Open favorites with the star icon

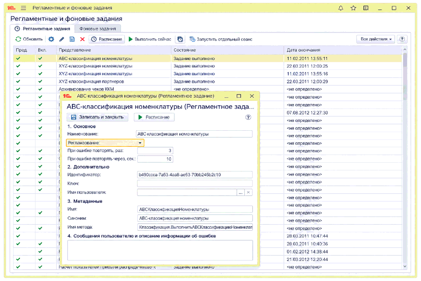[353, 8]
